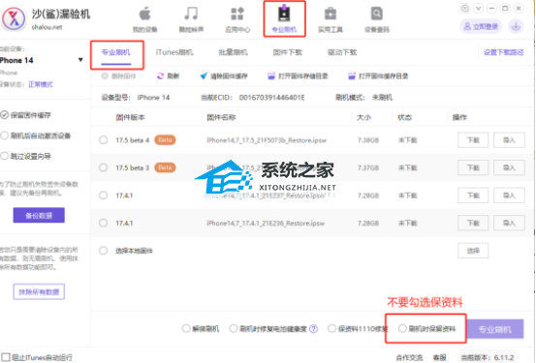Click the current version 6.11.2 label

[488, 357]
